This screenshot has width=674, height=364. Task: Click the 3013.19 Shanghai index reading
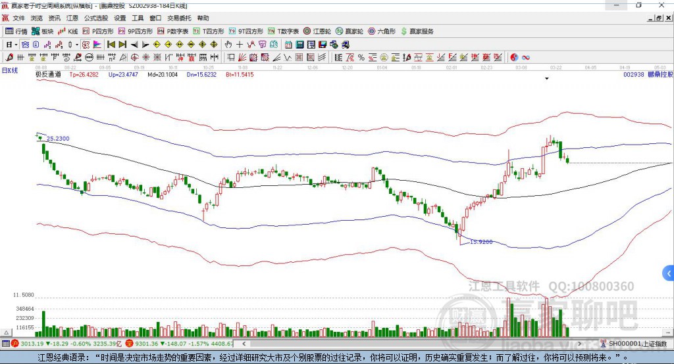(32, 344)
